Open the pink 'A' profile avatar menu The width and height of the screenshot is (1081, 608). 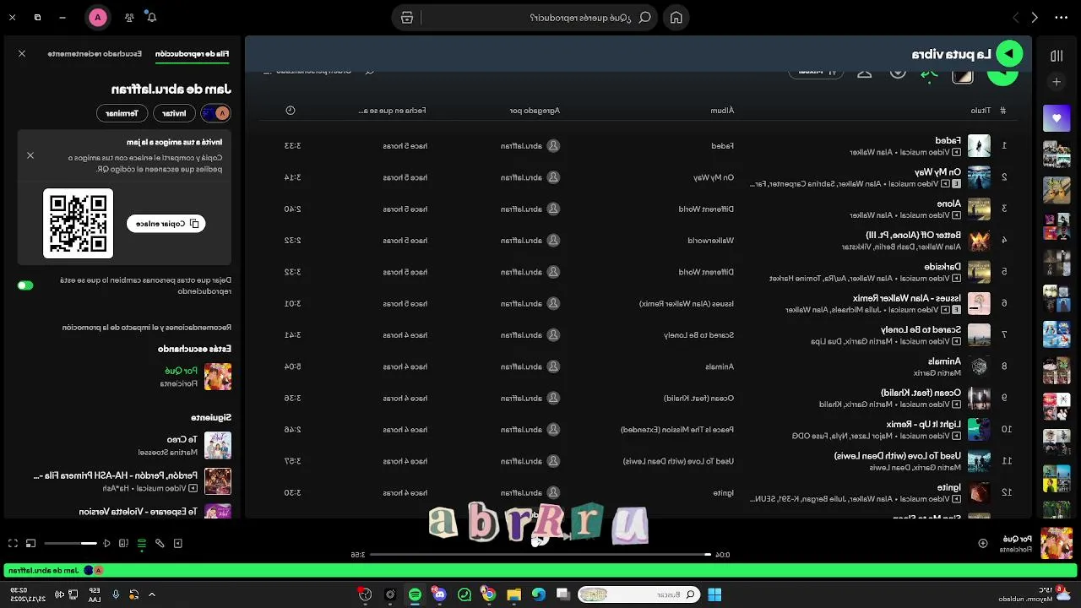98,17
